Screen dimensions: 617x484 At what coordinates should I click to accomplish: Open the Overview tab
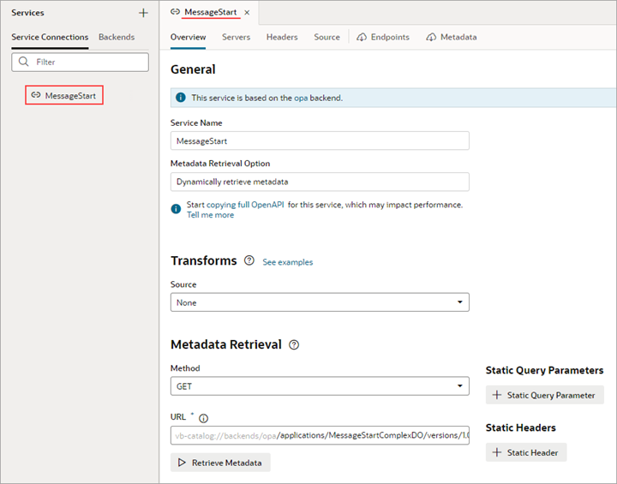pyautogui.click(x=188, y=37)
